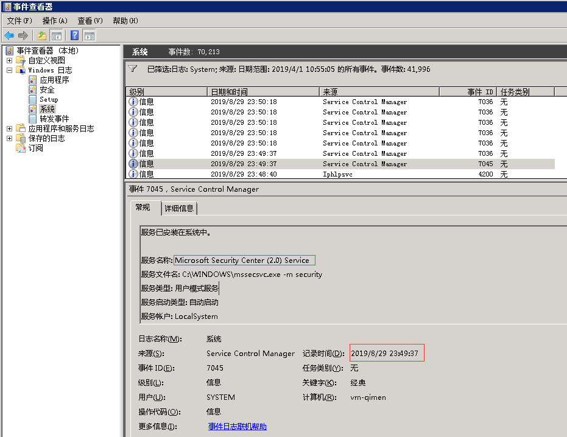Switch to the 详细信息 tab
The height and width of the screenshot is (437, 567).
pos(179,208)
